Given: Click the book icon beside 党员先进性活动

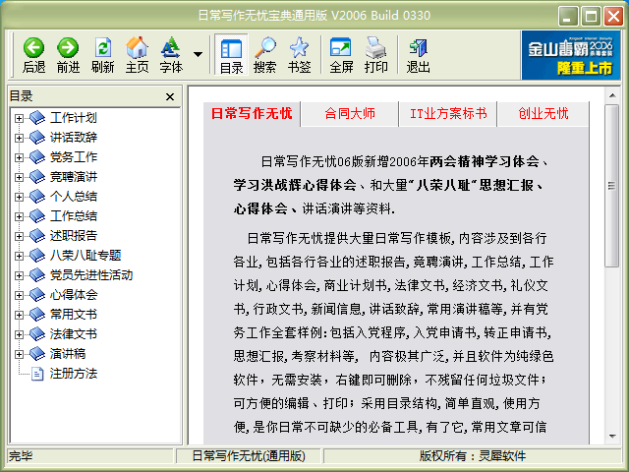Looking at the screenshot, I should tap(37, 275).
